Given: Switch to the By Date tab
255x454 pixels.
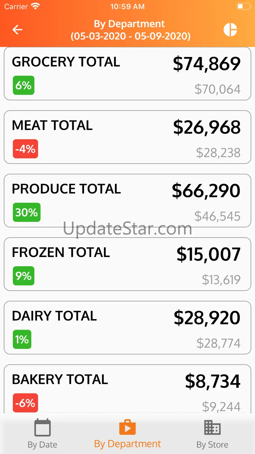Looking at the screenshot, I should point(42,444).
